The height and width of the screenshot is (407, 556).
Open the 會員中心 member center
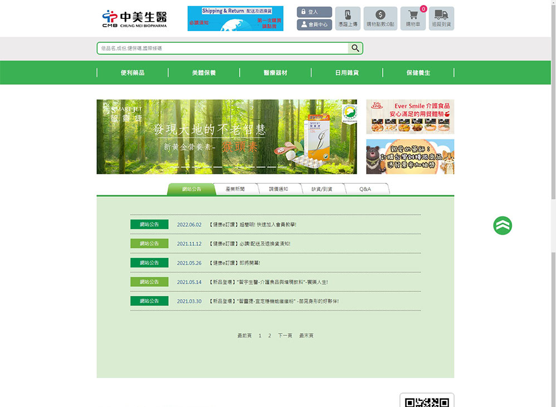(314, 24)
